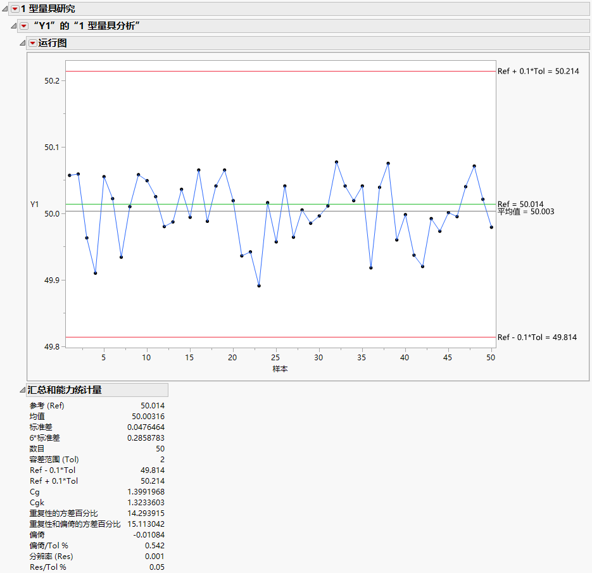Click the 平均值 = 50.003 label

pos(526,212)
